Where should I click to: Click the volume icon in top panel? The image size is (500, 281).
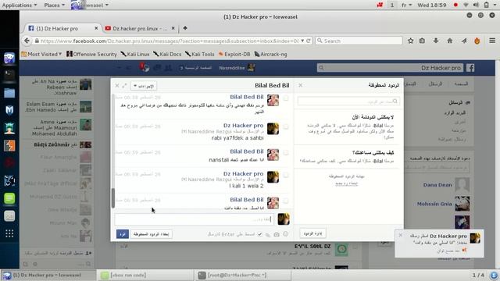click(x=476, y=5)
